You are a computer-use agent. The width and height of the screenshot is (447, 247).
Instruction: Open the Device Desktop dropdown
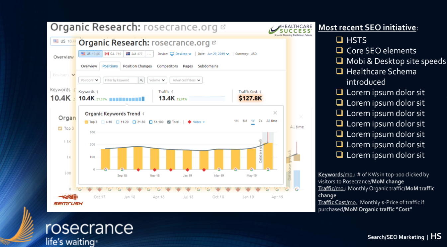181,54
